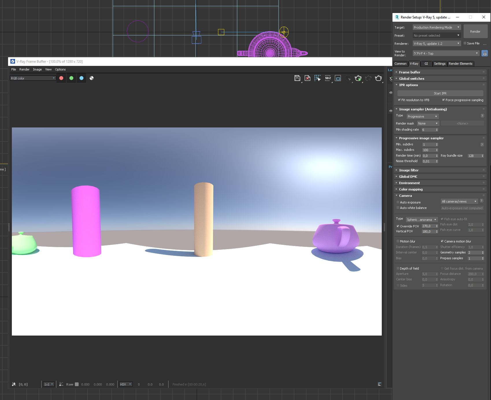Click the Noise threshold value field
The height and width of the screenshot is (400, 491).
(429, 161)
